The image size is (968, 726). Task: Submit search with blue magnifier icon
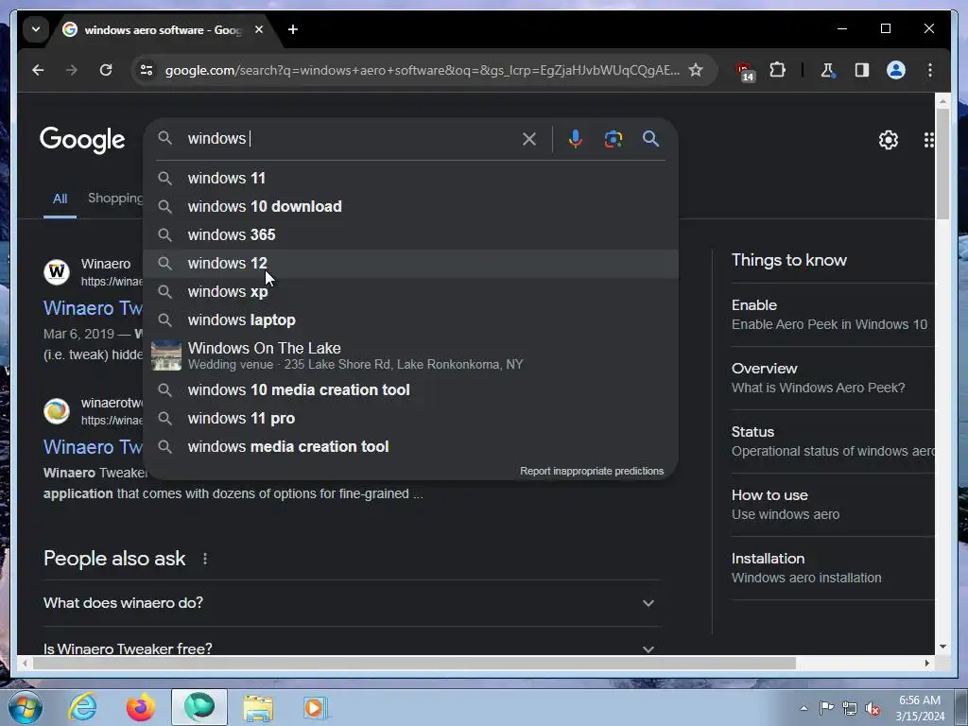(650, 138)
